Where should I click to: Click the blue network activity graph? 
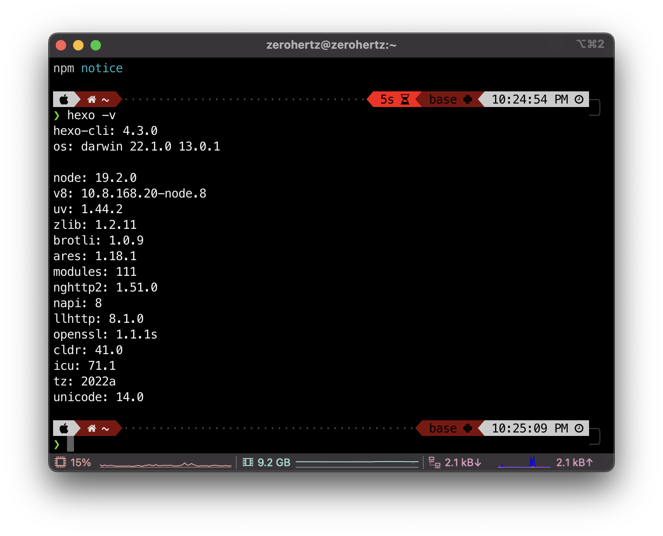click(524, 462)
